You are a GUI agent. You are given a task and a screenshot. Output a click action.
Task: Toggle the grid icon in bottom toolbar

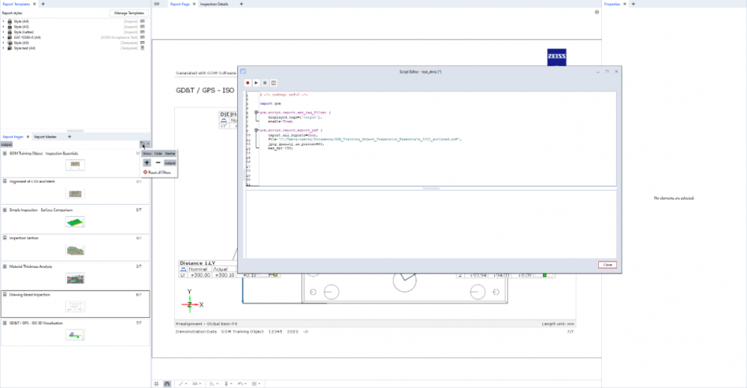157,383
